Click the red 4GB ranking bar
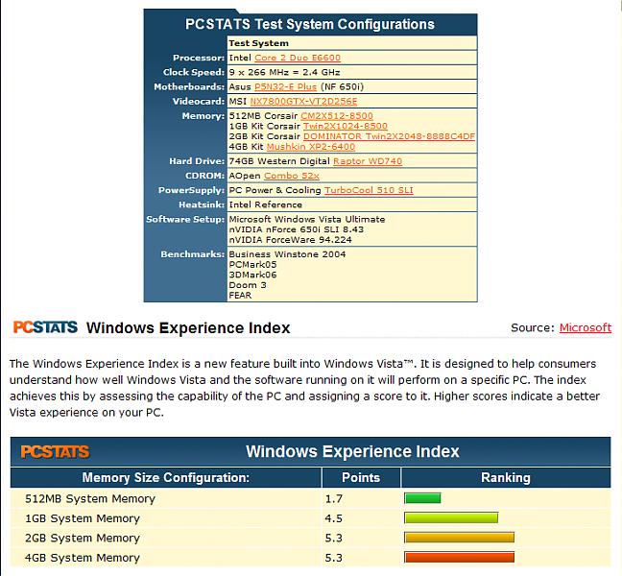Image resolution: width=622 pixels, height=576 pixels. click(460, 557)
